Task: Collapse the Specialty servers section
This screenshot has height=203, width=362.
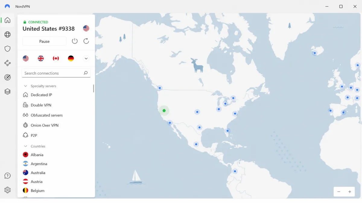Action: pos(26,86)
